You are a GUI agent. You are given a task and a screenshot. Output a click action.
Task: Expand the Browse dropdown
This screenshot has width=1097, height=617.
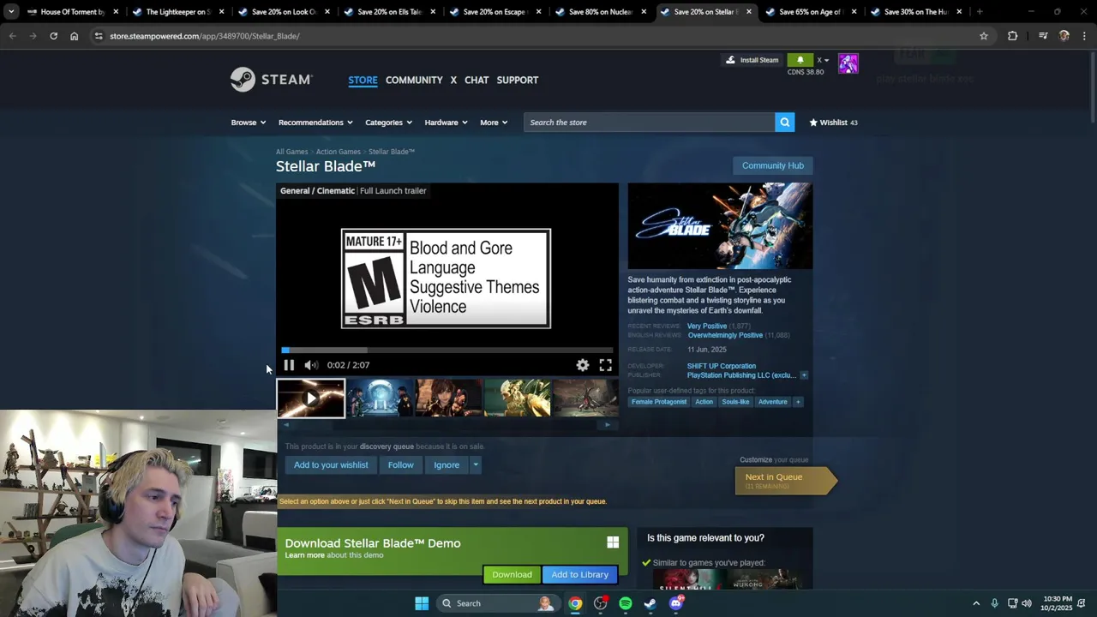pos(249,123)
